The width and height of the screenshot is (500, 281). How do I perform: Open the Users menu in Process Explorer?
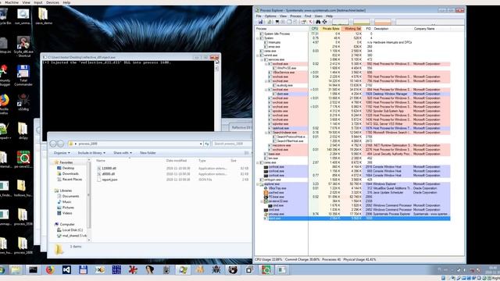point(318,16)
